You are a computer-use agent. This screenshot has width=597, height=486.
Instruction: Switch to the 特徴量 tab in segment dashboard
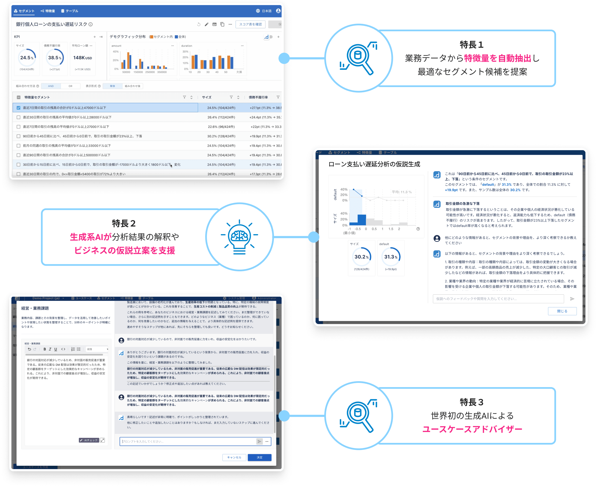[x=48, y=11]
